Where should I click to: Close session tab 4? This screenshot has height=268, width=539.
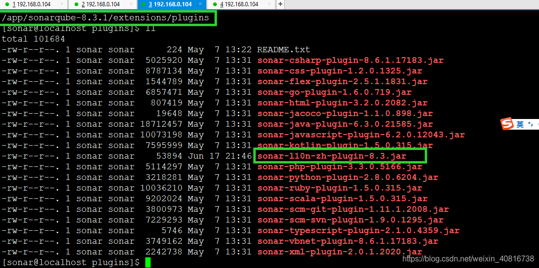coord(270,4)
